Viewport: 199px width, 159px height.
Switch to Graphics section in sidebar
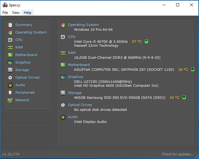tap(23, 62)
